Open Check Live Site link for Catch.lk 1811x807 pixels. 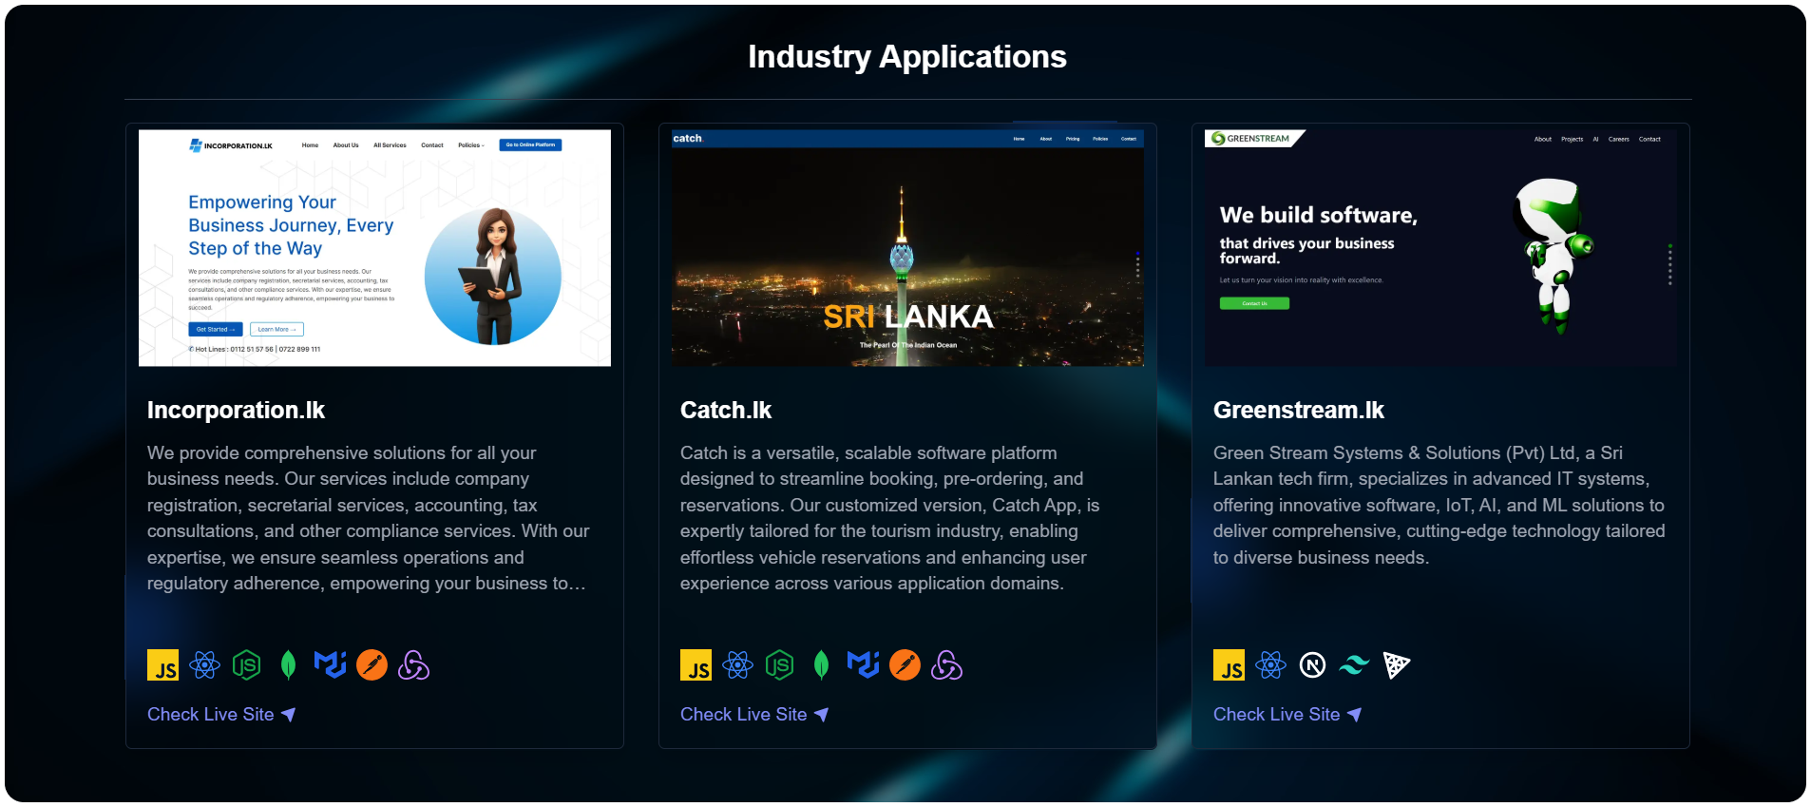click(754, 714)
